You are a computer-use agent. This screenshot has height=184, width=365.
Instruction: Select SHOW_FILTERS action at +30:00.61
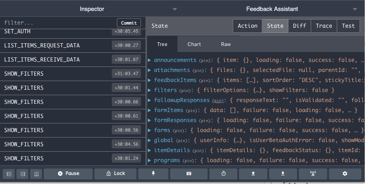coord(73,116)
